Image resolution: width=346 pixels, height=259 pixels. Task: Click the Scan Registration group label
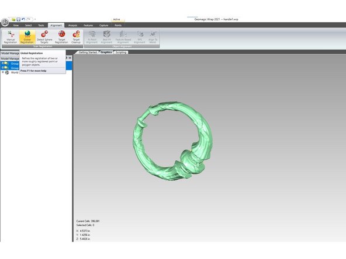coord(43,46)
